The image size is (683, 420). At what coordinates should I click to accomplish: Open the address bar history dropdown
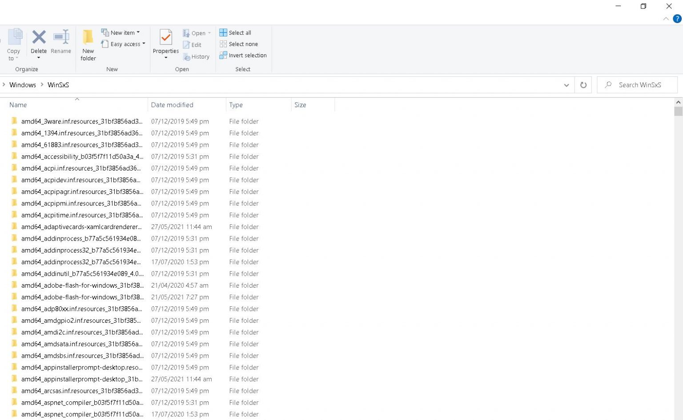[x=566, y=85]
